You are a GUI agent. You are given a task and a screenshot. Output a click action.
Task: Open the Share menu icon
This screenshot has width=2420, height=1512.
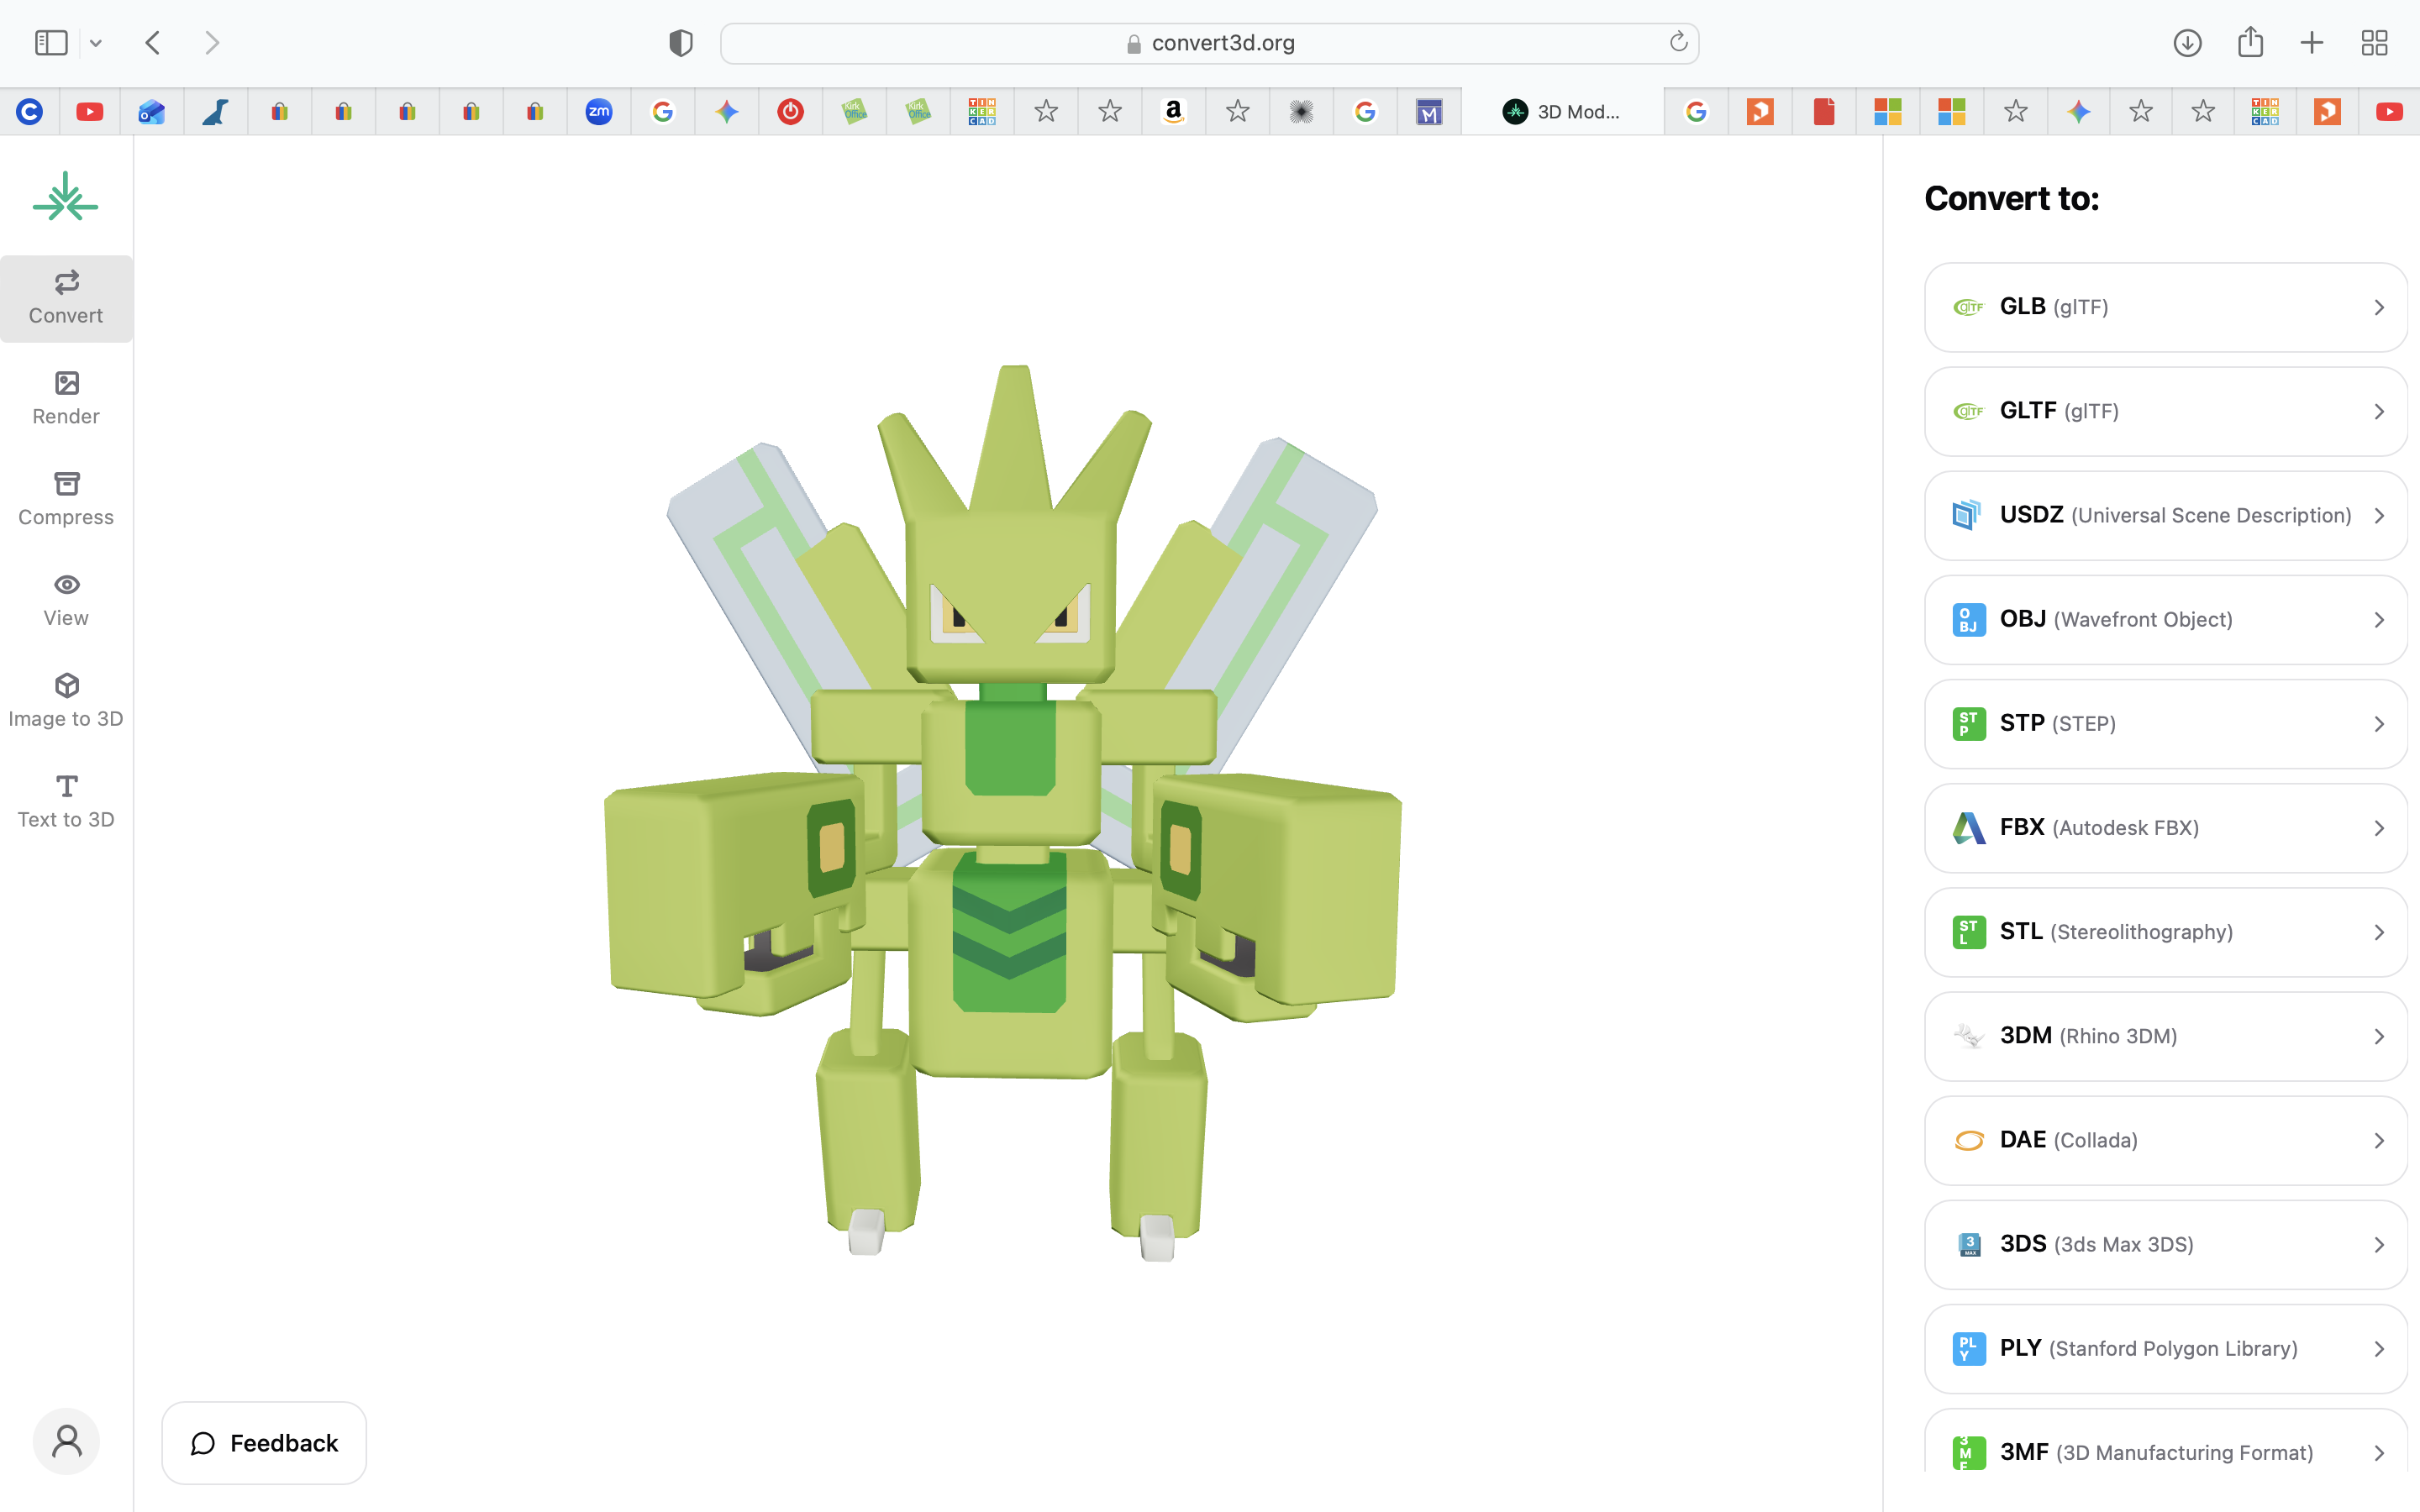[x=2250, y=42]
